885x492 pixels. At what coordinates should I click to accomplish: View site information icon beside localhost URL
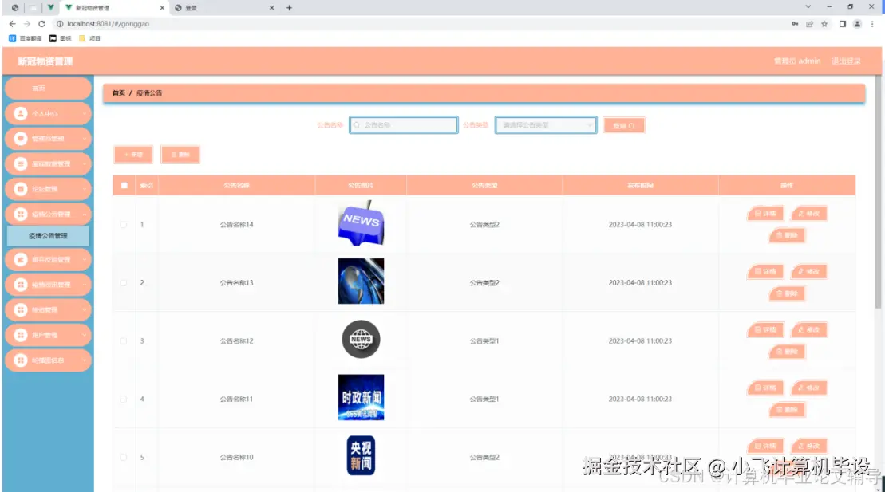[60, 24]
